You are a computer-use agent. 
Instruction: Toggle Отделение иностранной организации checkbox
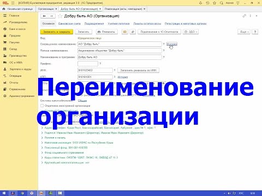click(x=42, y=106)
